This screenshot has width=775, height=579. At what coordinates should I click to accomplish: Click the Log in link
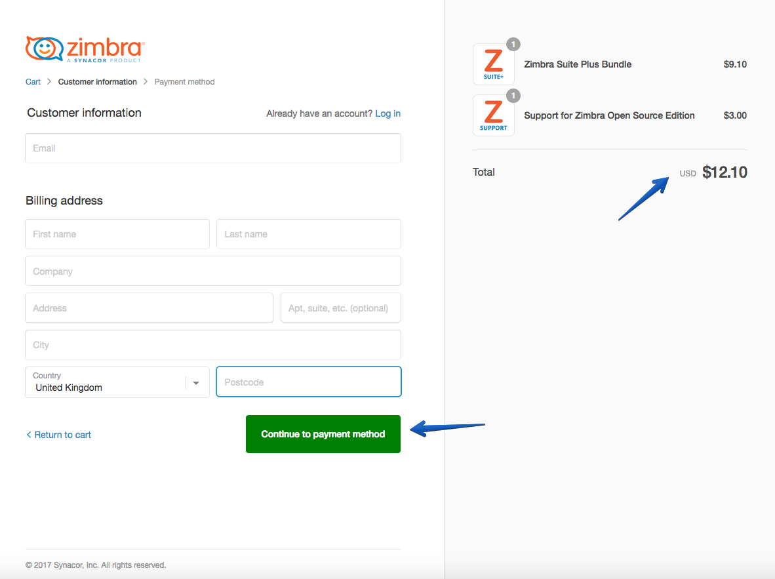click(387, 113)
